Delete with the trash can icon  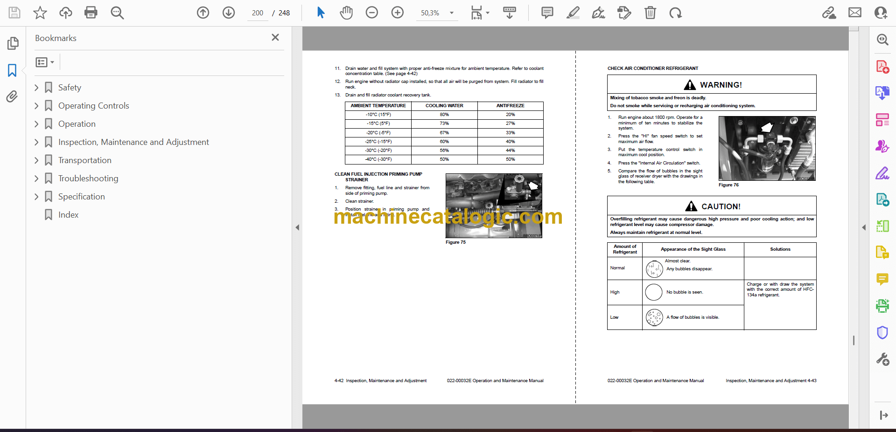[650, 13]
